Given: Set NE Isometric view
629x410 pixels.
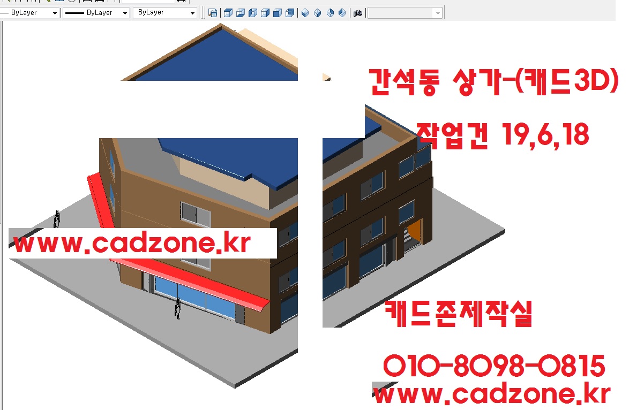Looking at the screenshot, I should click(x=330, y=13).
